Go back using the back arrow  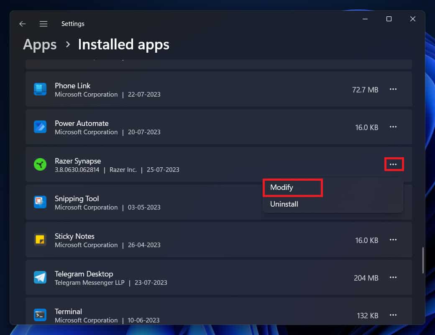(x=23, y=24)
